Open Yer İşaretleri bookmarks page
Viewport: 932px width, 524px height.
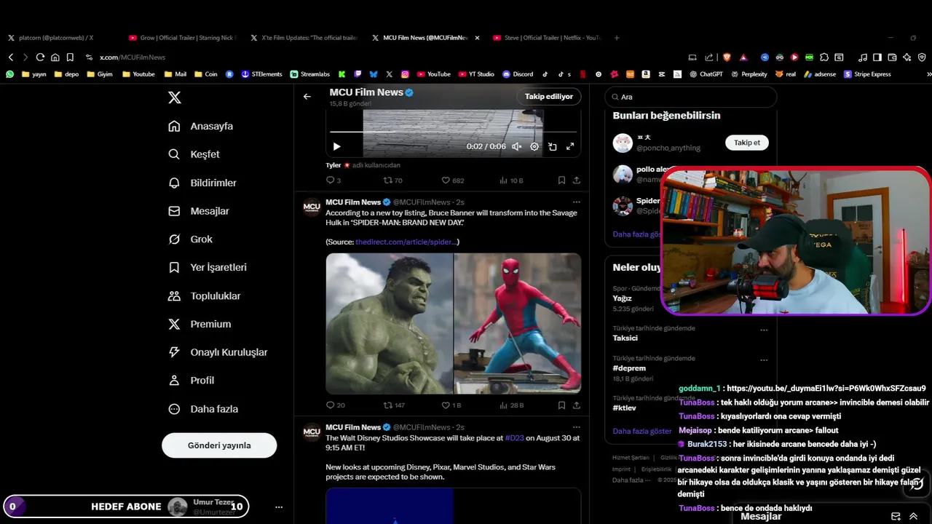[x=208, y=267]
